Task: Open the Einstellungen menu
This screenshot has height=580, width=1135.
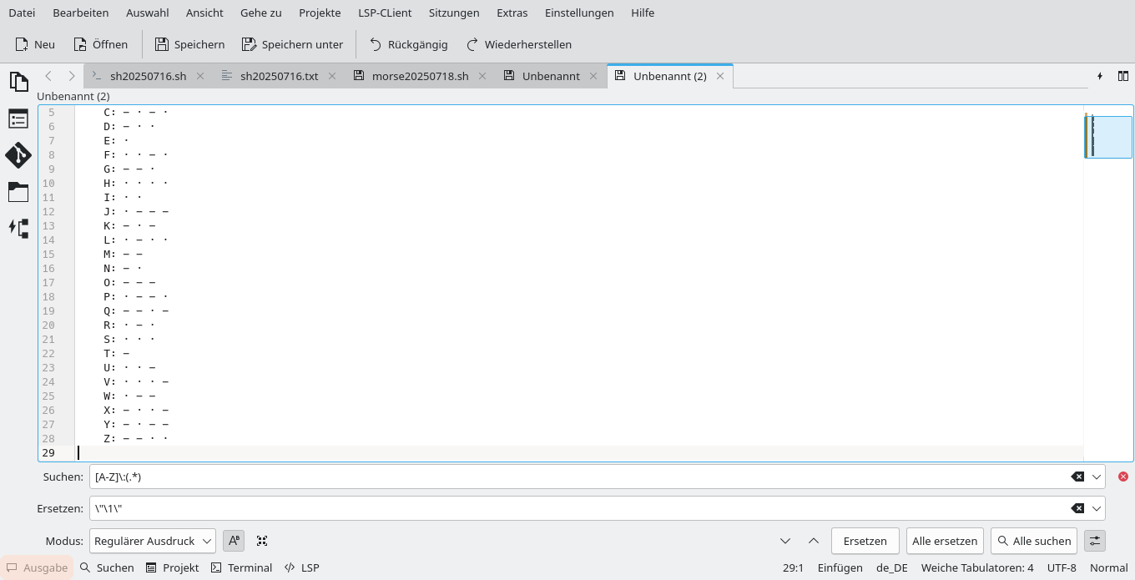Action: [x=579, y=13]
